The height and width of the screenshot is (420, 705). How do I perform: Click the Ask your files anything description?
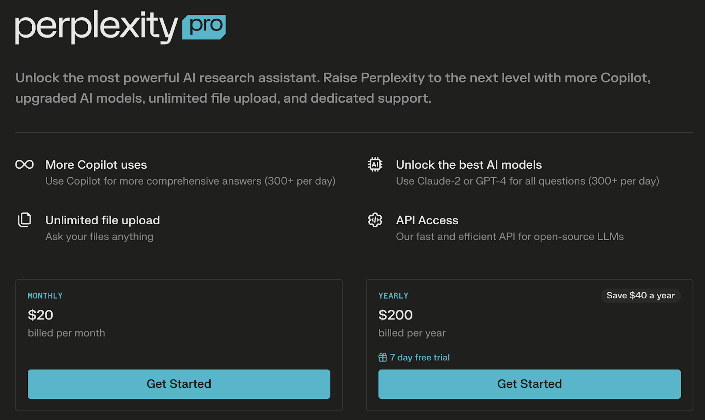click(x=99, y=237)
